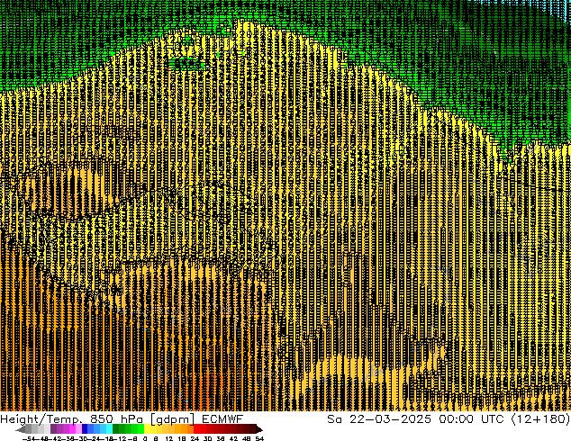Click the bright red segment in the color legend
The height and width of the screenshot is (441, 571).
pos(196,429)
